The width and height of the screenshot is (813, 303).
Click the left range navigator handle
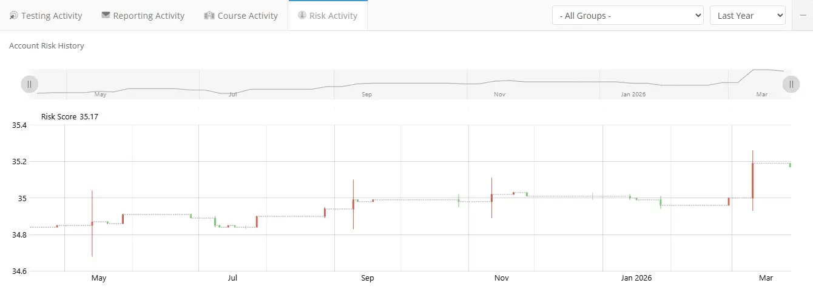click(29, 84)
